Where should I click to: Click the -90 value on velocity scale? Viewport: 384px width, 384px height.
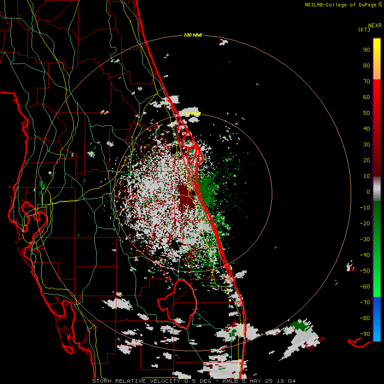point(365,334)
